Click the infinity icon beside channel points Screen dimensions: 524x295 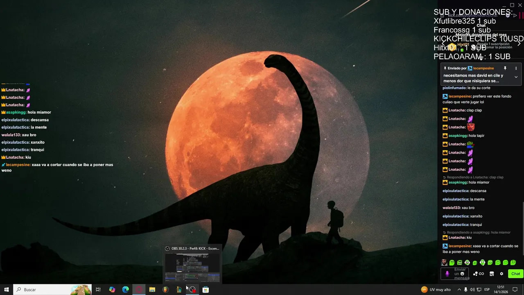481,274
